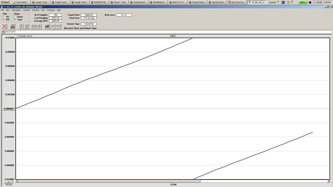This screenshot has height=187, width=333.
Task: Turn Plot On radio button
Action: point(4,17)
